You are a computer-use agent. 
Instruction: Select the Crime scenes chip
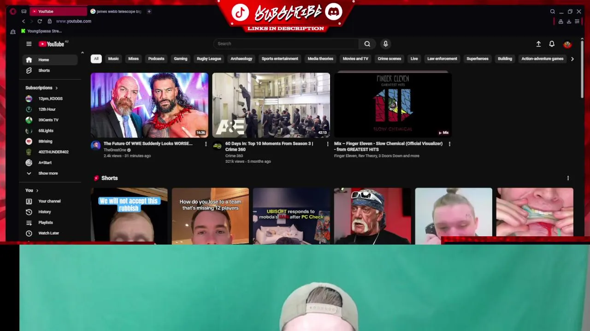389,59
